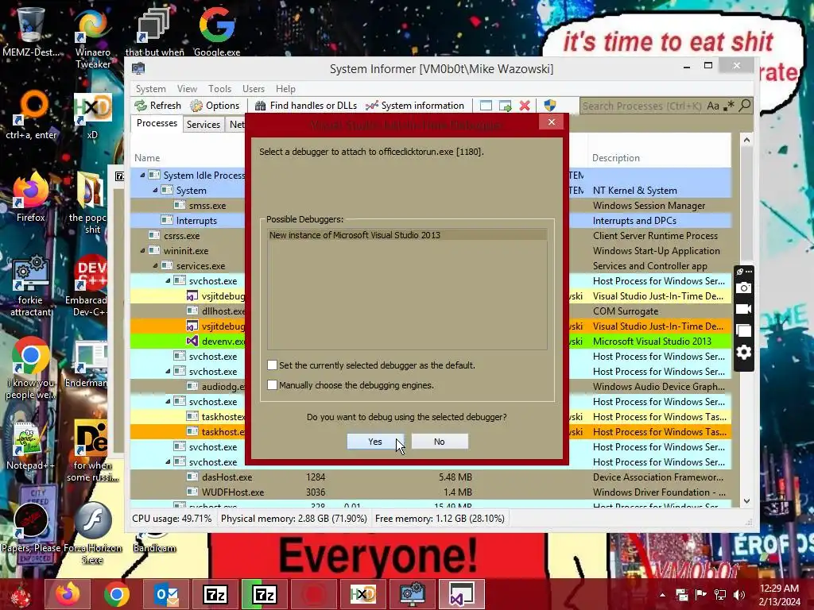This screenshot has height=610, width=814.
Task: Check 'Manually choose the debugging engines'
Action: [272, 385]
